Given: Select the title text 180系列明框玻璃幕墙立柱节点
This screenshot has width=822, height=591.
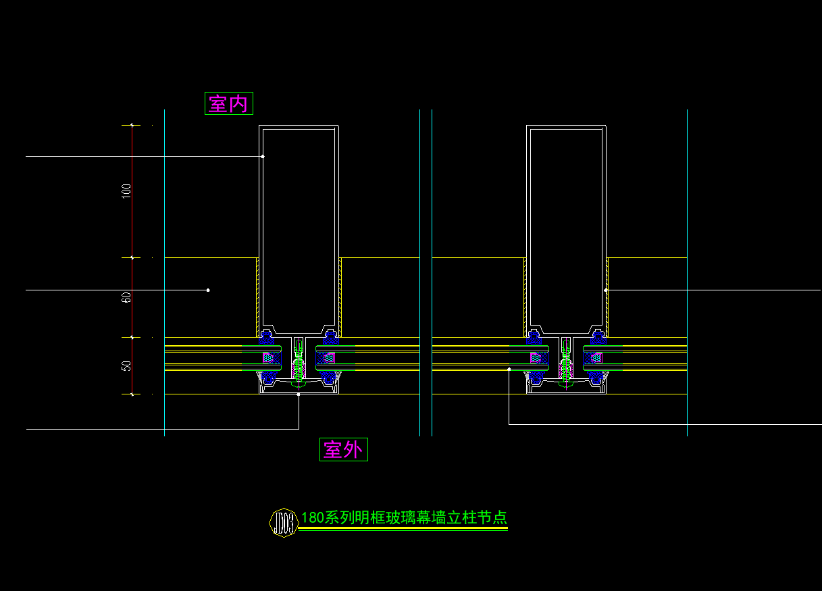Looking at the screenshot, I should [x=404, y=518].
